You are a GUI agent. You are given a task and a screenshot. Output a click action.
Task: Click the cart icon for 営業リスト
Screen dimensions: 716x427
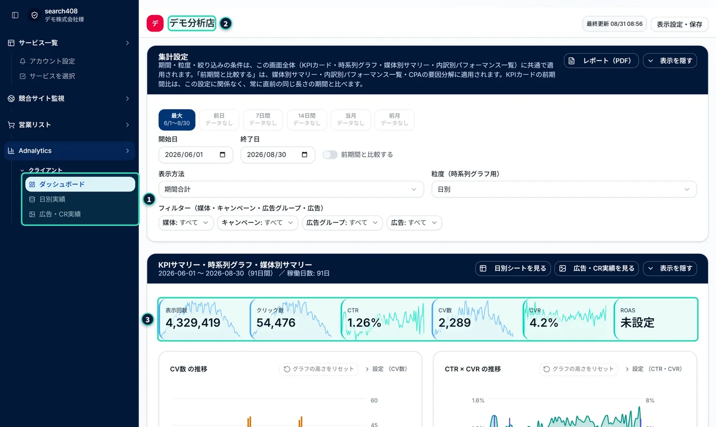11,125
